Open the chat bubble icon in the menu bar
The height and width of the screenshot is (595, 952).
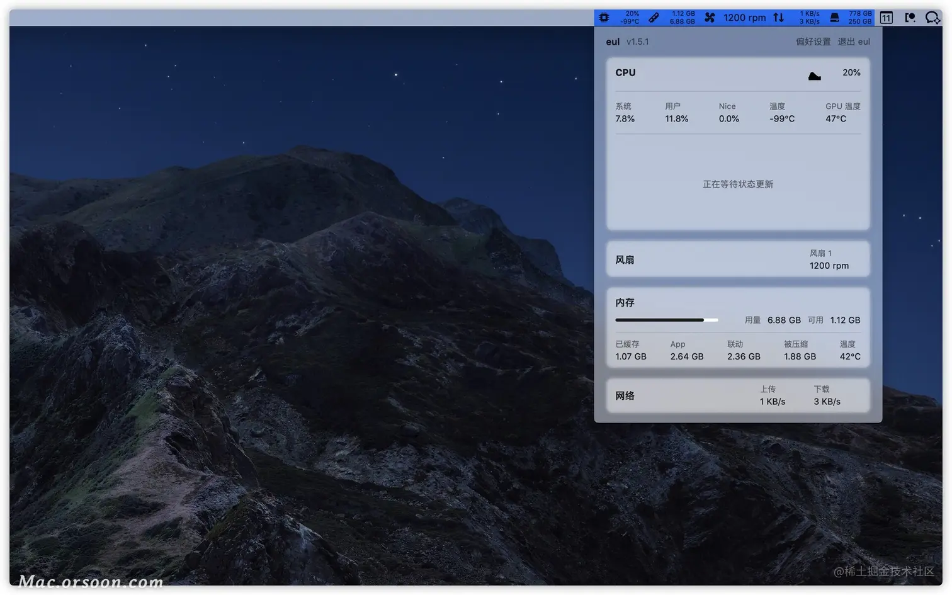932,18
